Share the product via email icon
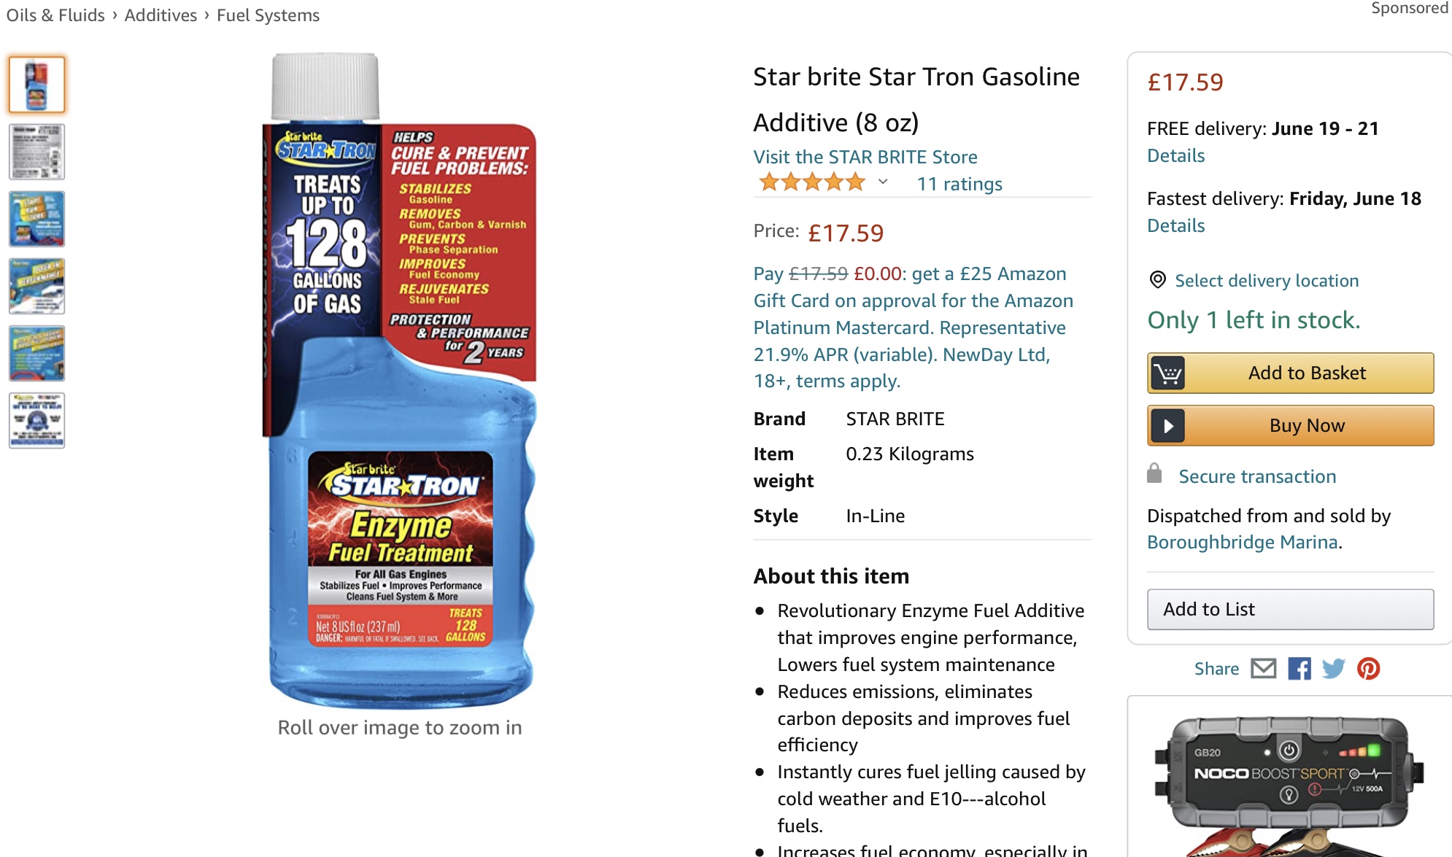1452x857 pixels. (x=1264, y=668)
